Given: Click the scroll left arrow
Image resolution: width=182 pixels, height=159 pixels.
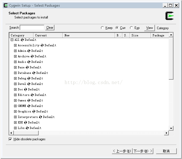Looking at the screenshot, I should pos(11,133).
